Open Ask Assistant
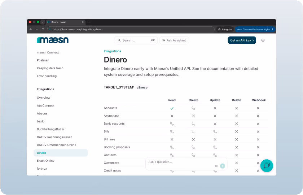This screenshot has width=303, height=195. [x=174, y=40]
